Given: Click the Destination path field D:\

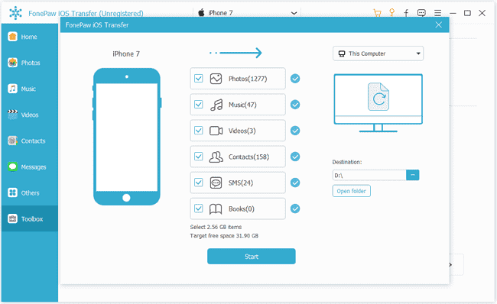Looking at the screenshot, I should 369,175.
